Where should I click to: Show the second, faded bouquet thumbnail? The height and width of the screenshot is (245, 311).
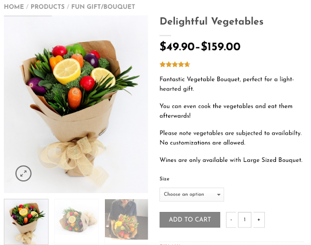(76, 221)
